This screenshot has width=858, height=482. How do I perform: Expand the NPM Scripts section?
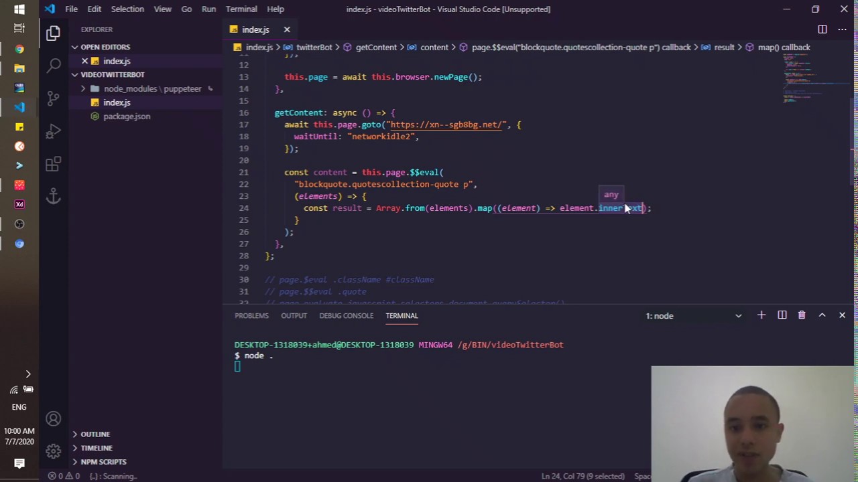click(x=103, y=462)
